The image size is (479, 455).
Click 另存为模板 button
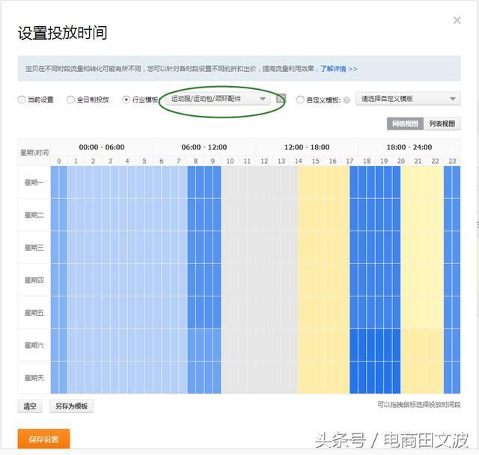tap(72, 406)
